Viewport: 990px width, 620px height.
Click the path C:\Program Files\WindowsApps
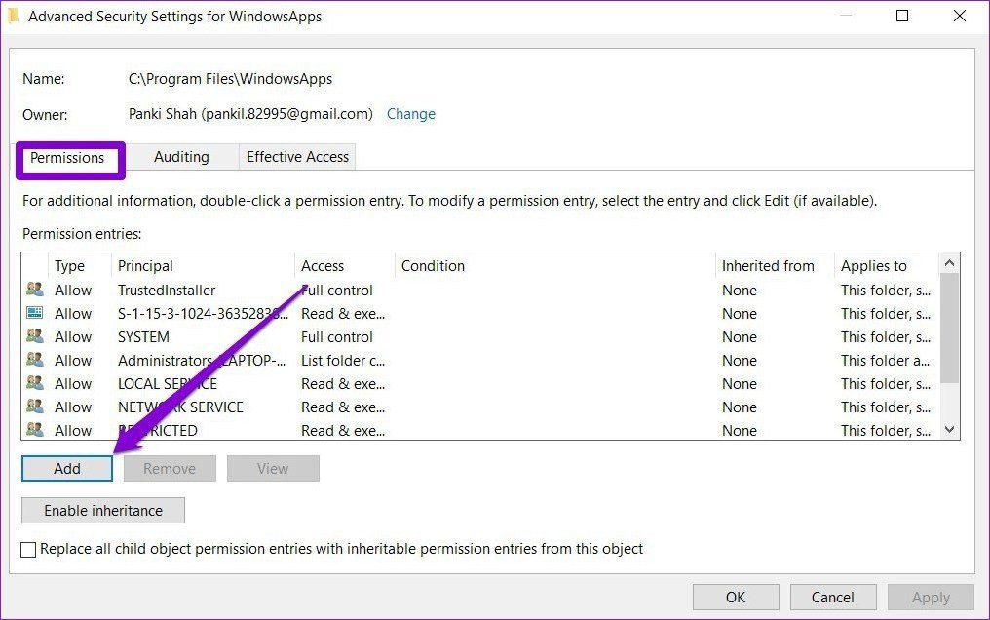[x=231, y=79]
